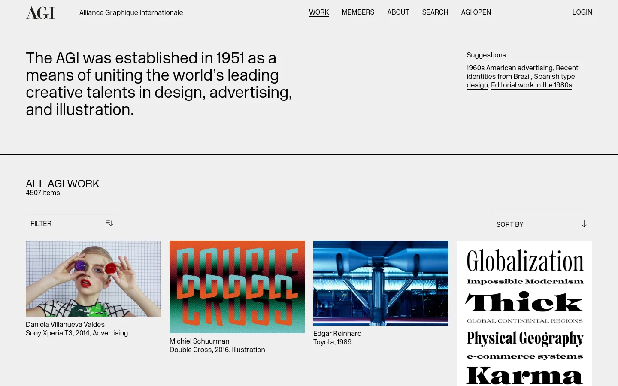Screen dimensions: 618x386
Task: Open the Sony Xperia T3 photo thumbnail
Action: pyautogui.click(x=93, y=278)
